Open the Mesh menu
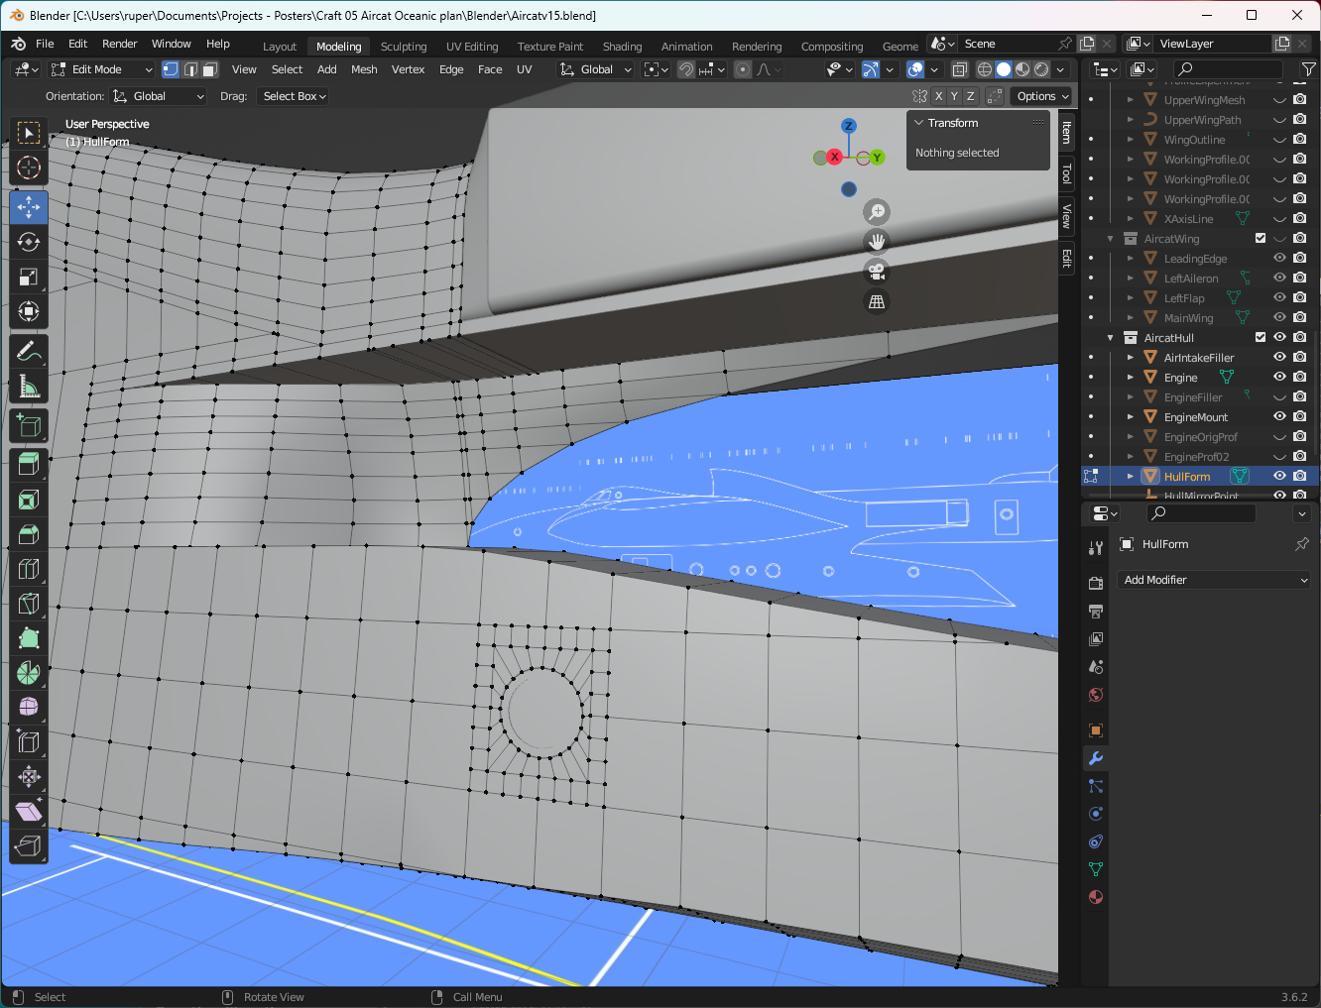Viewport: 1321px width, 1008px height. (364, 69)
